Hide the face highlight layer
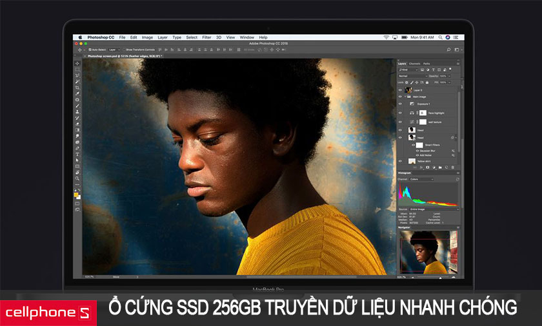 (x=400, y=113)
